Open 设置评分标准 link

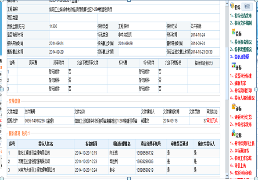click(x=241, y=76)
